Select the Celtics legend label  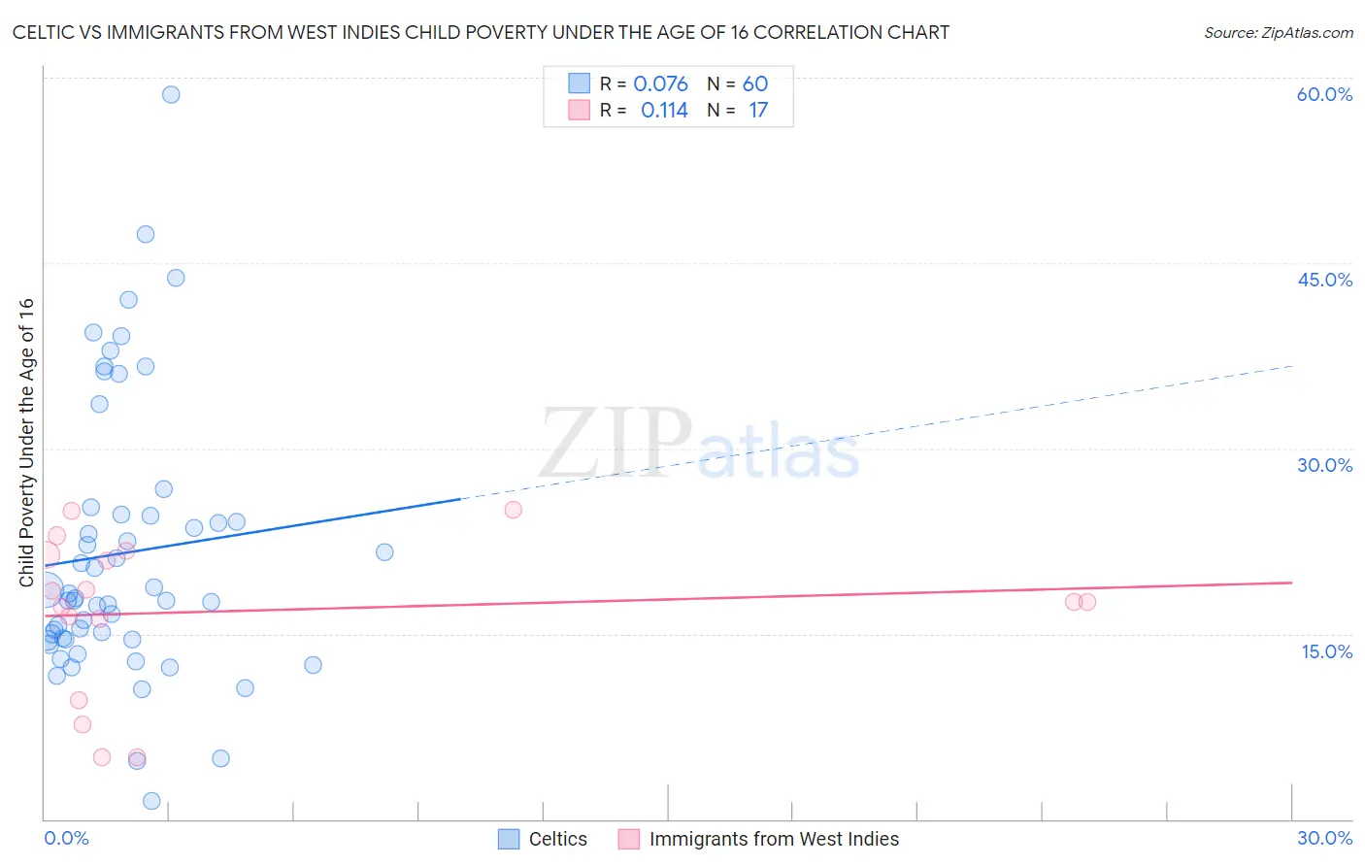[x=558, y=839]
